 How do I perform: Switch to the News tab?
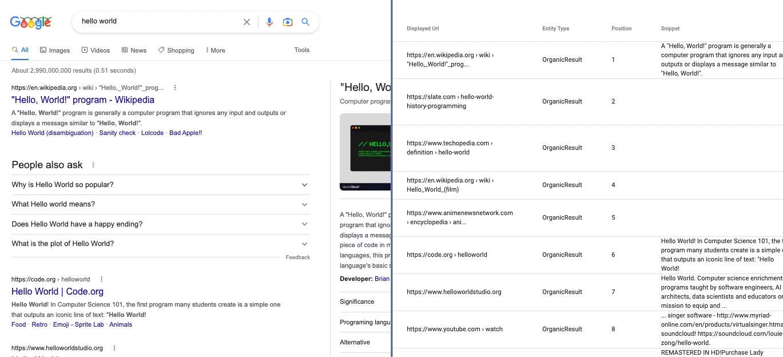[x=134, y=50]
